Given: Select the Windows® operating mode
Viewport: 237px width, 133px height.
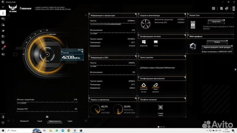Looking at the screenshot, I should point(24,121).
